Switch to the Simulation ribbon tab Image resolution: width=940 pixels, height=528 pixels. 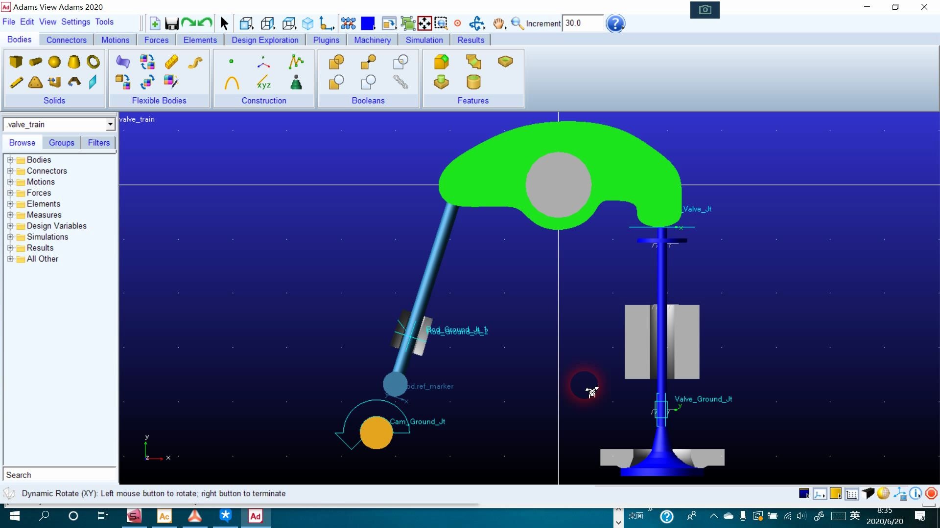click(x=424, y=40)
